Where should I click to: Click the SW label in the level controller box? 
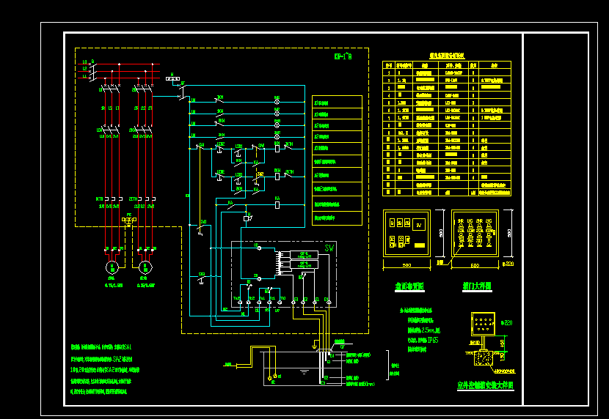(329, 248)
